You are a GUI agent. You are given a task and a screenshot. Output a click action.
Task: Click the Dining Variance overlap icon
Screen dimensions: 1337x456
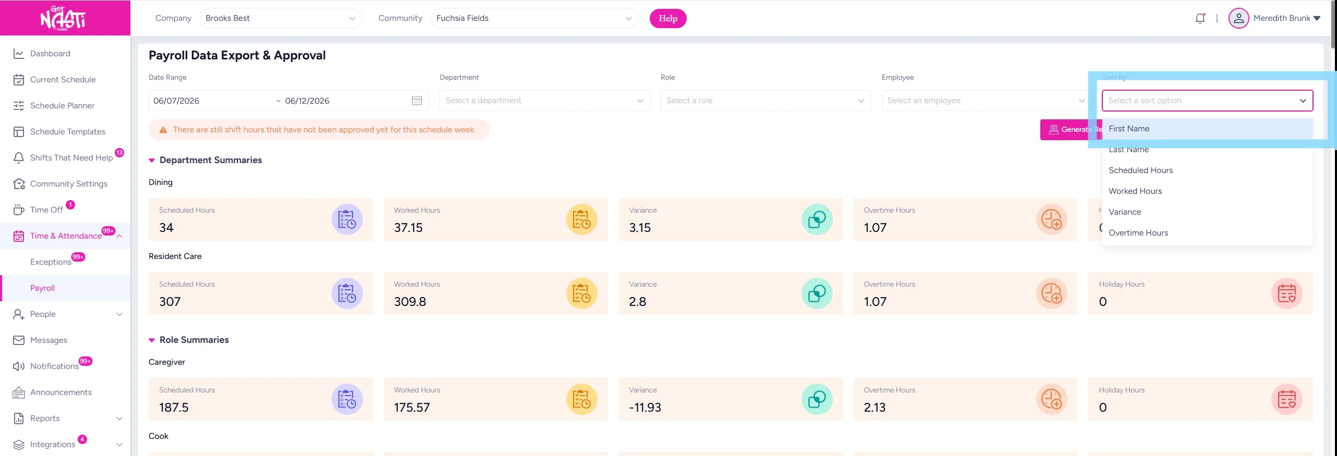click(817, 219)
